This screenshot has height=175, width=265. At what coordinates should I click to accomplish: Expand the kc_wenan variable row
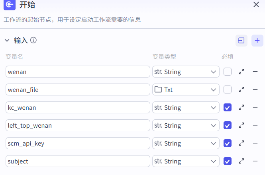tap(241, 107)
